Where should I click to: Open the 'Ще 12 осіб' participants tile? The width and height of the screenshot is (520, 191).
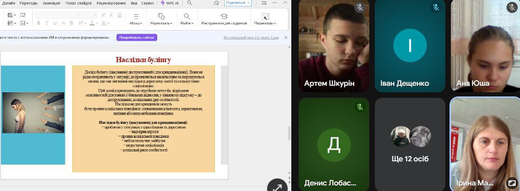point(410,144)
